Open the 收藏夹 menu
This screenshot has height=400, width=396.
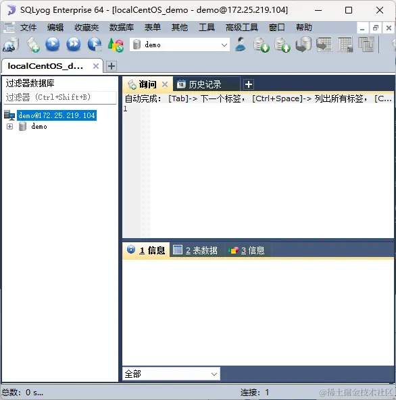pyautogui.click(x=86, y=27)
